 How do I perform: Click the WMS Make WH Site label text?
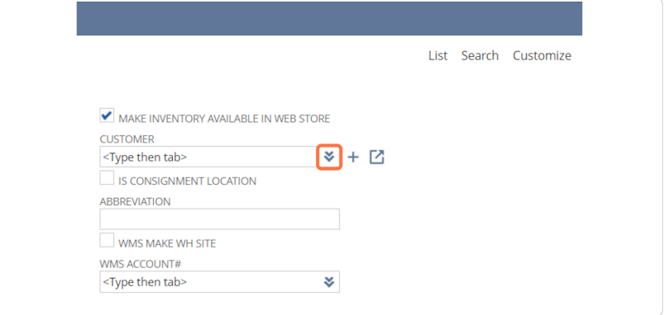point(167,243)
